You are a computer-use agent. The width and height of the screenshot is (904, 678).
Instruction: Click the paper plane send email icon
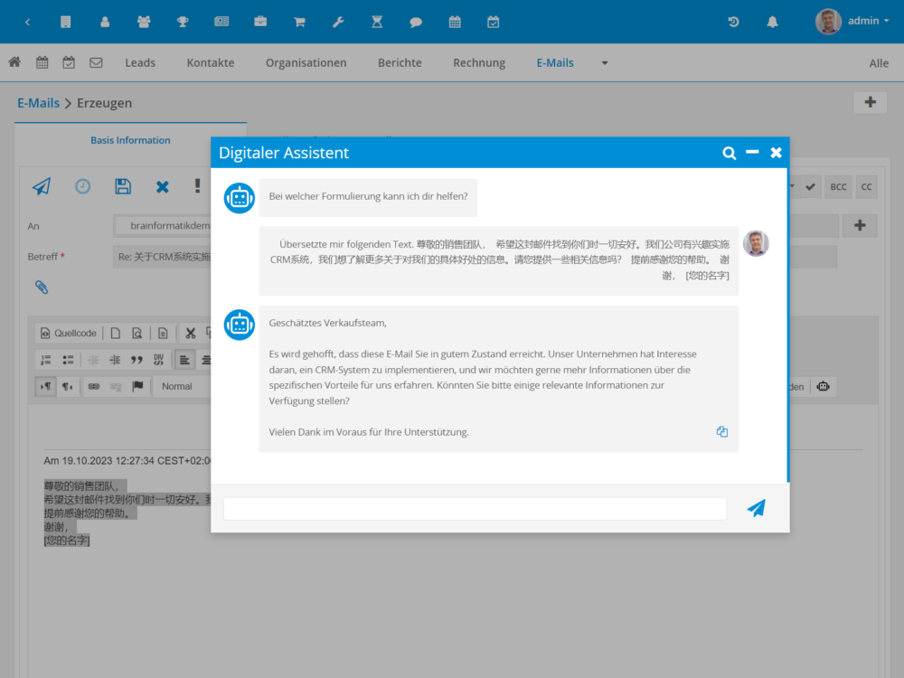coord(42,187)
